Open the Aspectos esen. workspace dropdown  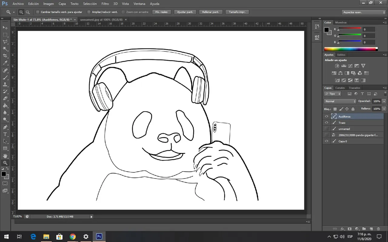[364, 12]
